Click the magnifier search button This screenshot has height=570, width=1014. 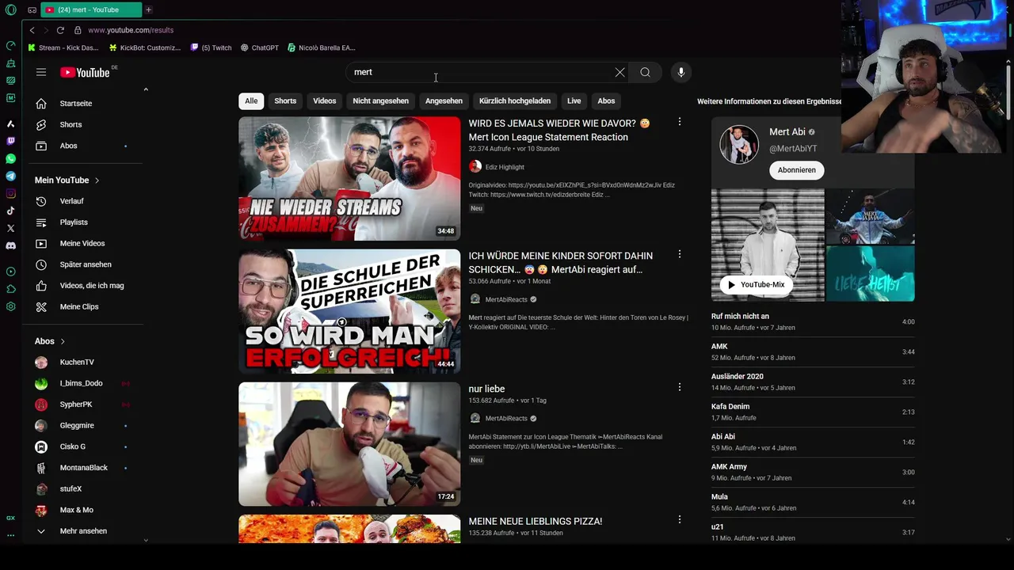pyautogui.click(x=645, y=72)
